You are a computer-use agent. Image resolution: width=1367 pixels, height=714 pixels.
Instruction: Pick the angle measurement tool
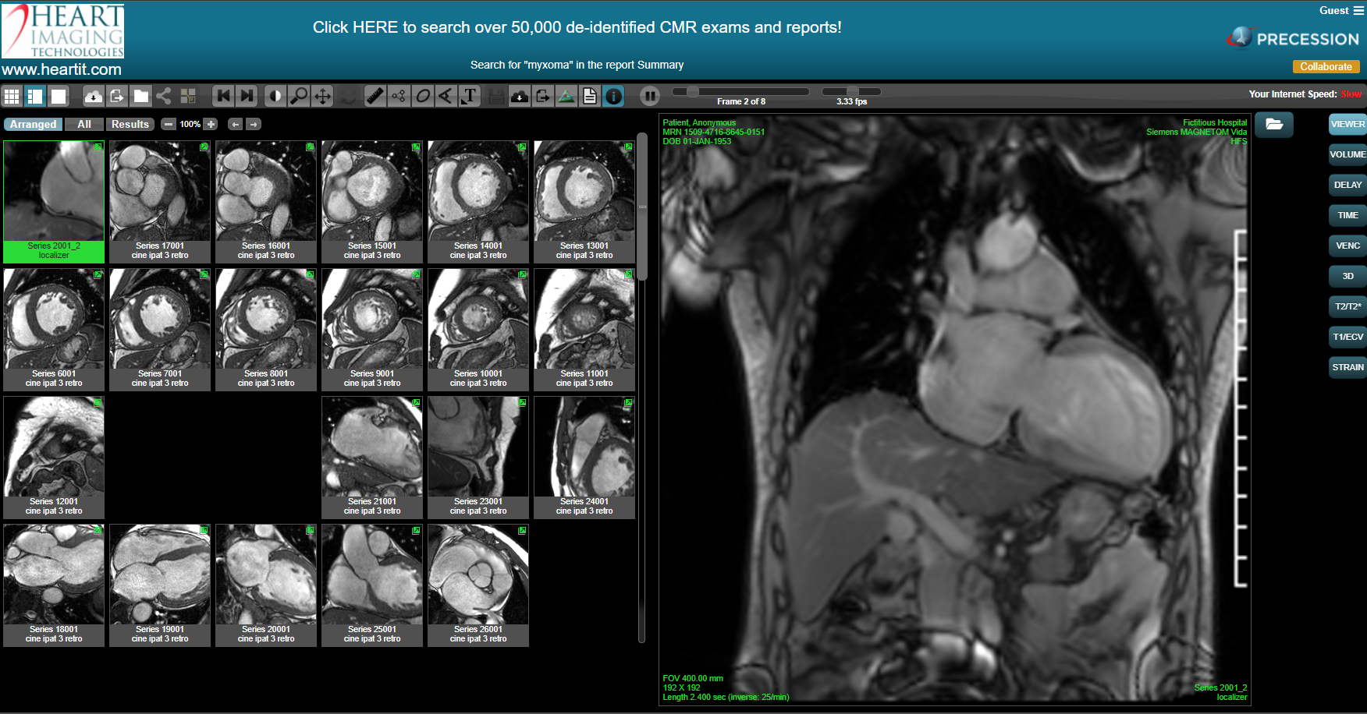click(x=446, y=96)
